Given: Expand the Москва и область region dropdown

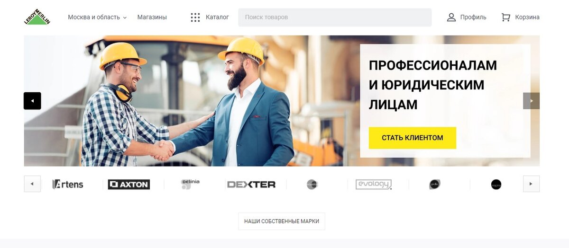Looking at the screenshot, I should click(97, 17).
